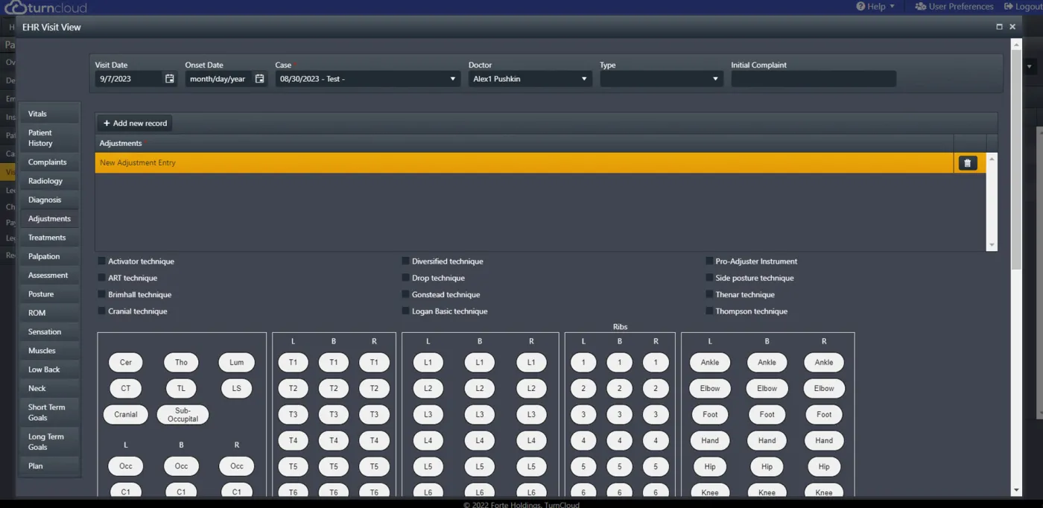Enable ART technique checkbox
The image size is (1043, 508).
coord(101,278)
